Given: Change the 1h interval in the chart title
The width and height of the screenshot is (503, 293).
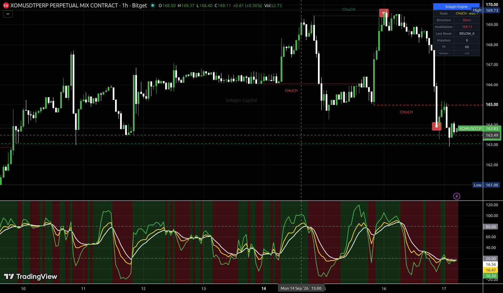Looking at the screenshot, I should pyautogui.click(x=125, y=5).
